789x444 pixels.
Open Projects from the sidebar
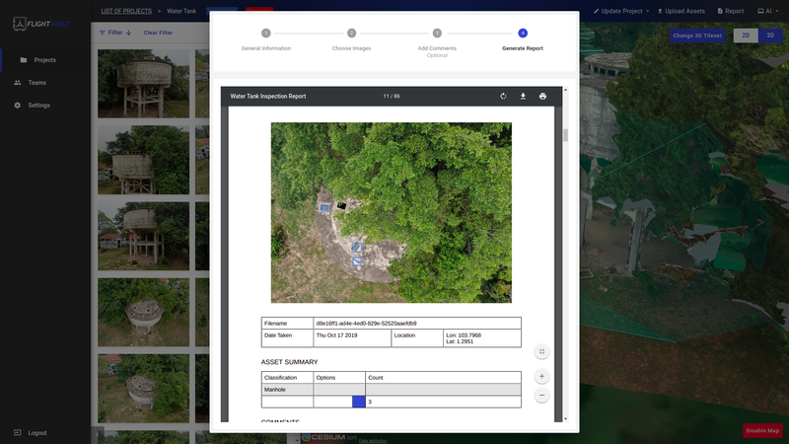44,60
